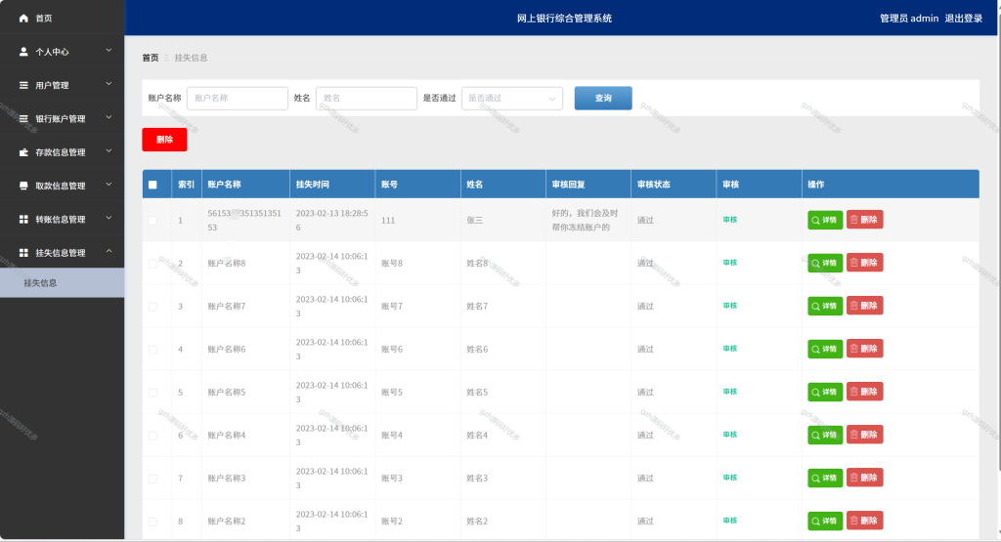Click 首页 in the breadcrumb

click(x=151, y=58)
